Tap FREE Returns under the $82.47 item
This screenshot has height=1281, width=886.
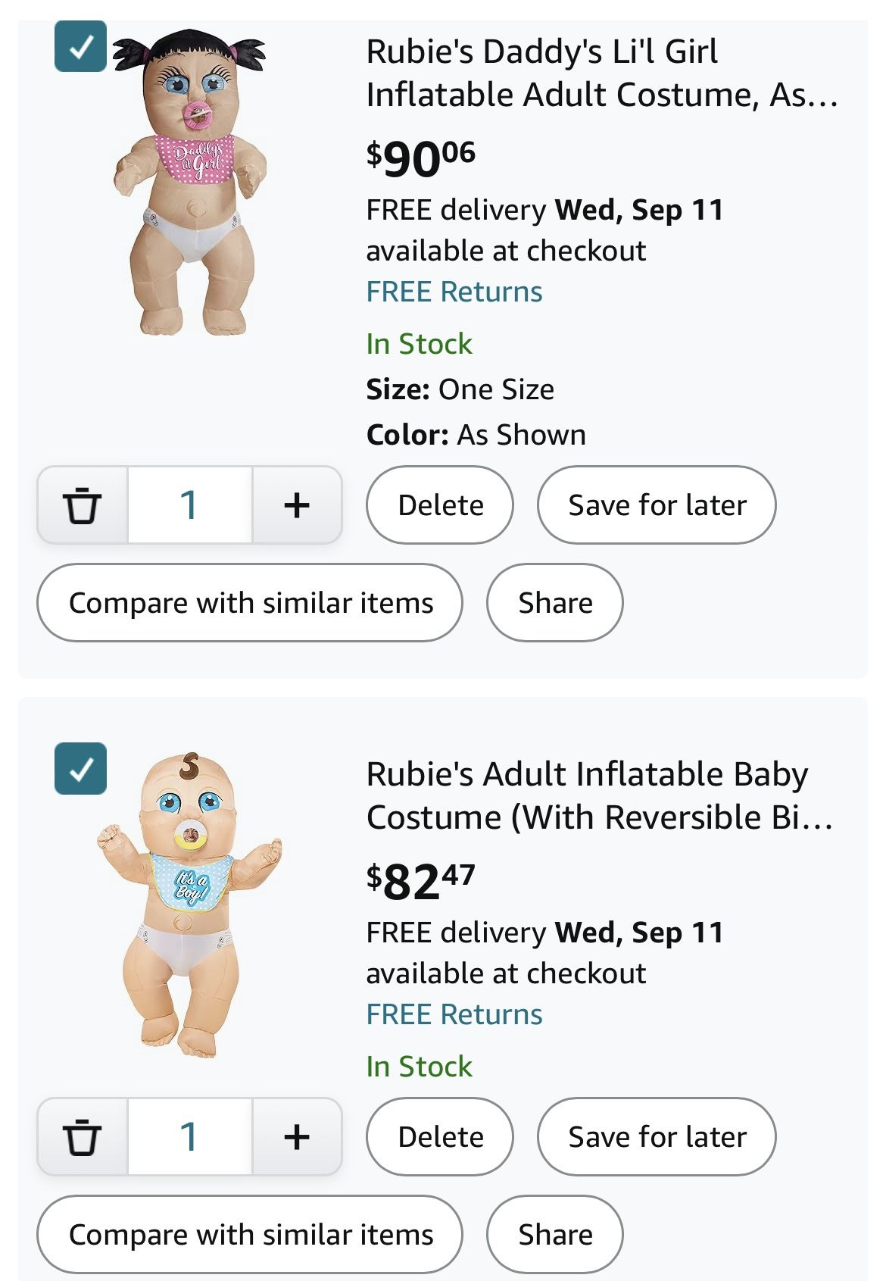[454, 1014]
